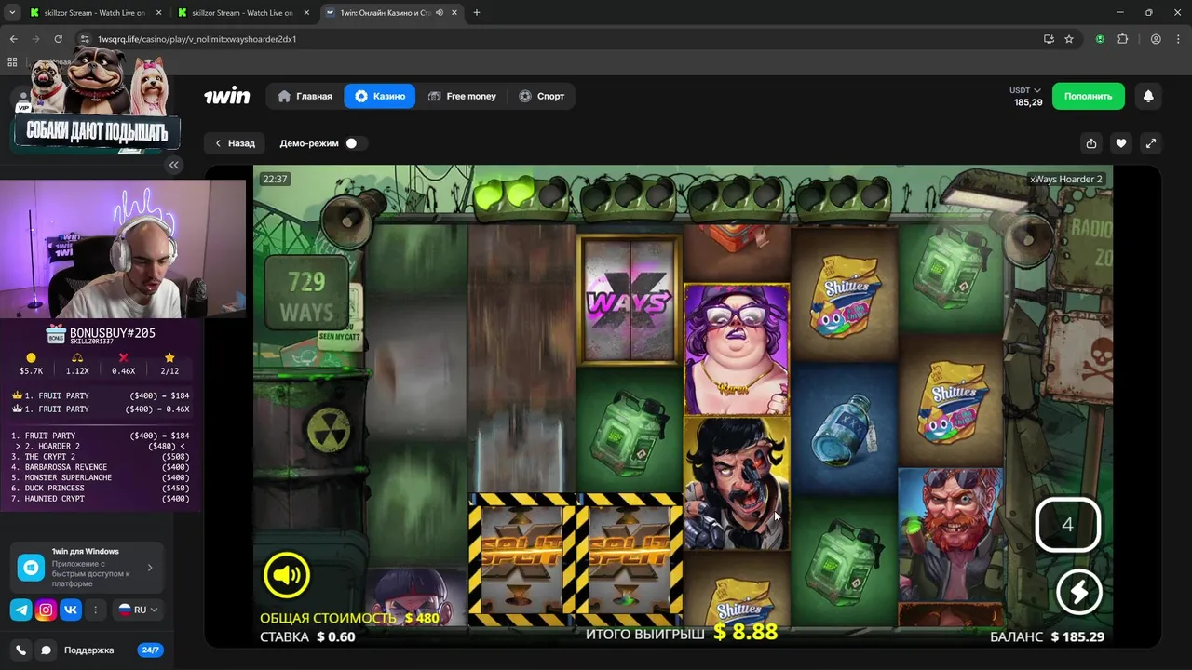Click the streamer webcam overlay
Screen dimensions: 1192x670
pos(123,249)
